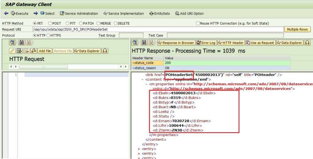Click request header horizontal scrollbar thumb
The height and width of the screenshot is (159, 313).
43,67
